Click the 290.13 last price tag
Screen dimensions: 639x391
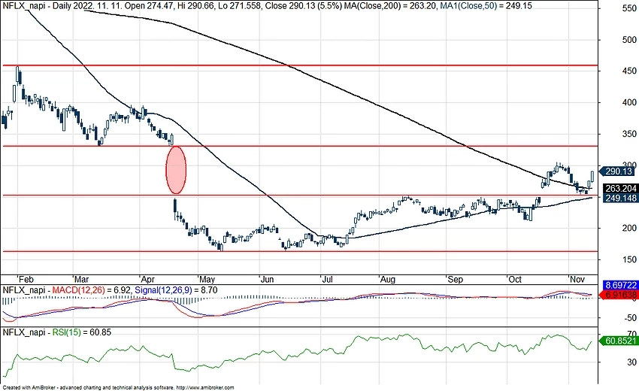tap(618, 171)
